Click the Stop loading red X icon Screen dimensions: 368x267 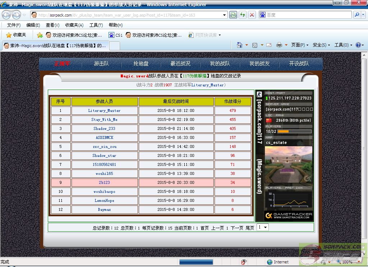click(252, 15)
